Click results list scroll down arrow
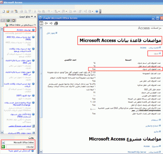Image resolution: width=163 pixels, height=154 pixels. 2,132
